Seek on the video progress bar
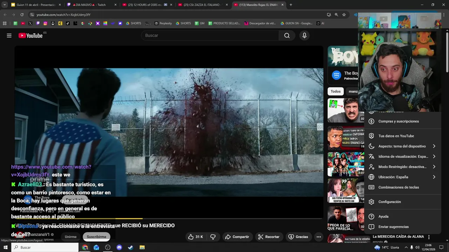Image resolution: width=449 pixels, height=252 pixels. pos(168,219)
